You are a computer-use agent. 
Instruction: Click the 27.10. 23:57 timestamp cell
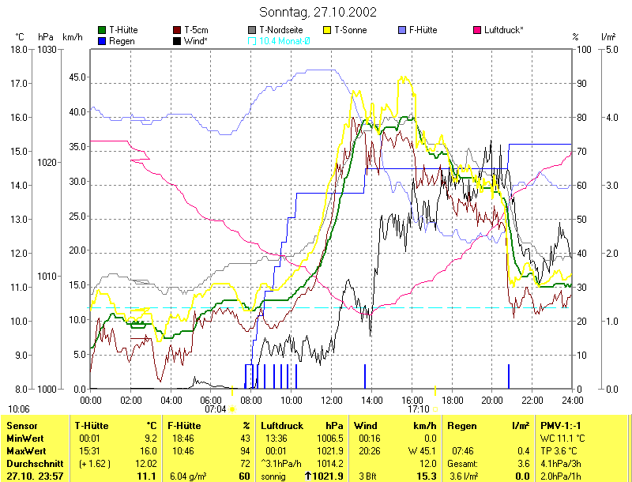coord(35,476)
